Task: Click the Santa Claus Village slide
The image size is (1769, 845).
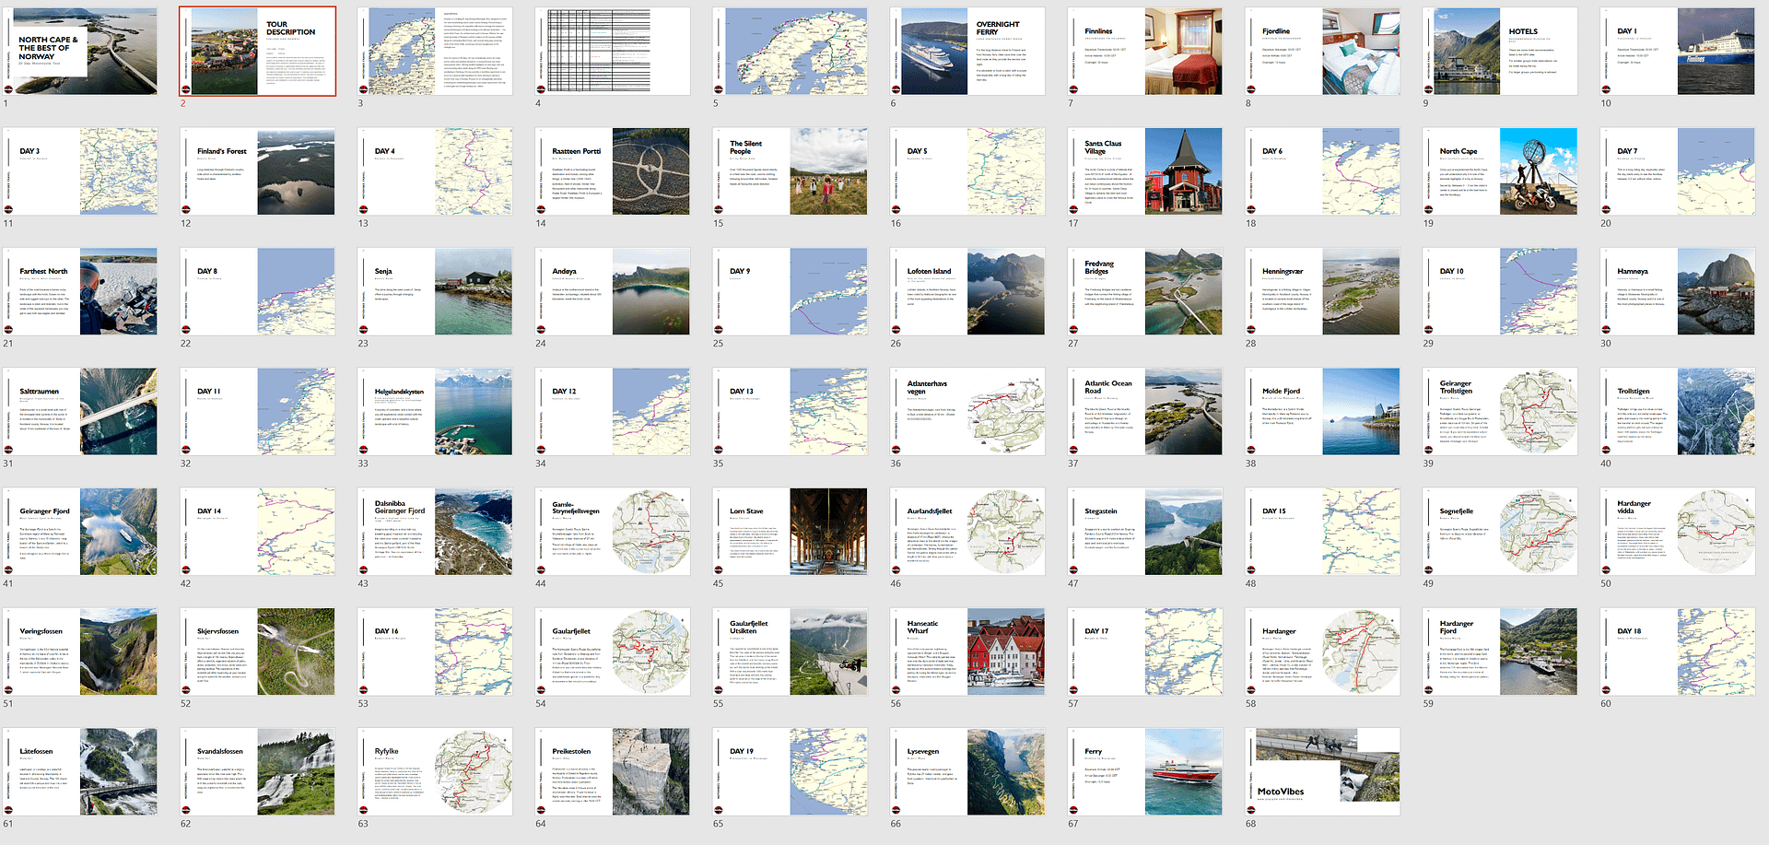Action: click(1144, 171)
